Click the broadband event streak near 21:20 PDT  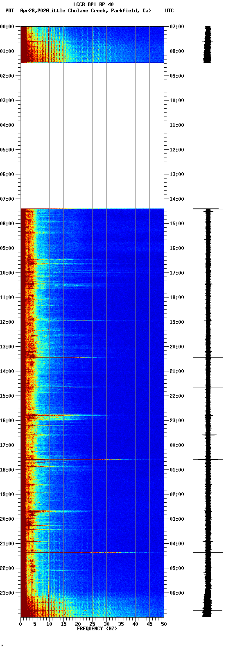click(92, 552)
